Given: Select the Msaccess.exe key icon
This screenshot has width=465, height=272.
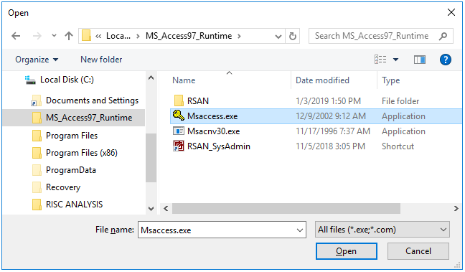Looking at the screenshot, I should [179, 116].
